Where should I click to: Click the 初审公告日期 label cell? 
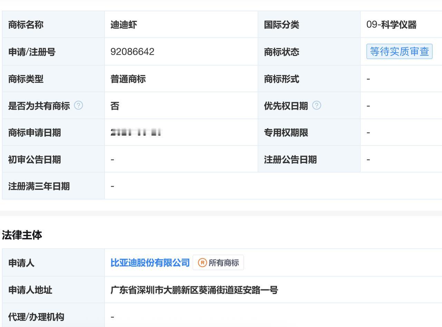54,159
